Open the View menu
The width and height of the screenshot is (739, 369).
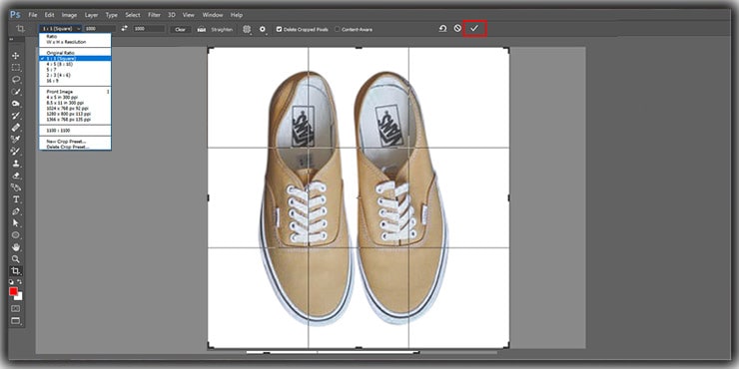point(189,15)
